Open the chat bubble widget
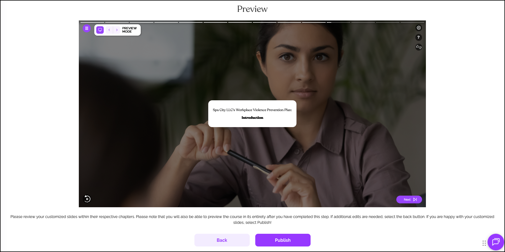The width and height of the screenshot is (505, 252). (496, 242)
